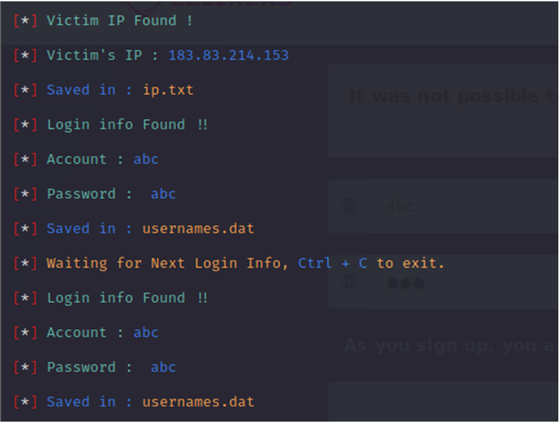Click the last Password value abc
559x425 pixels.
(163, 368)
